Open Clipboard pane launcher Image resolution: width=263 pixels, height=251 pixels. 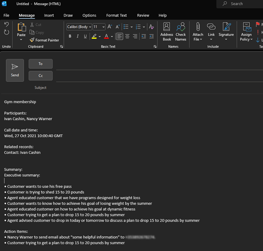pos(61,46)
